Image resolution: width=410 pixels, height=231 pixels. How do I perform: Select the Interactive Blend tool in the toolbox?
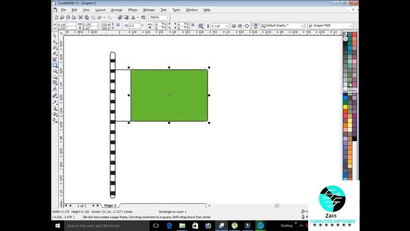pos(55,96)
